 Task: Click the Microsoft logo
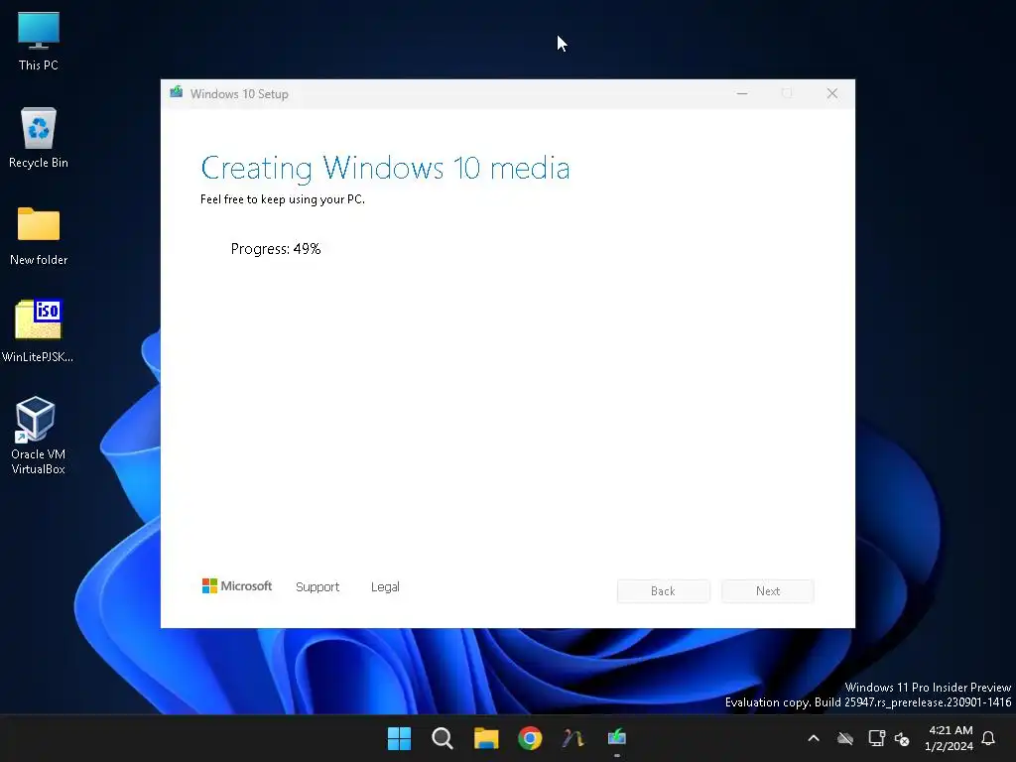236,585
